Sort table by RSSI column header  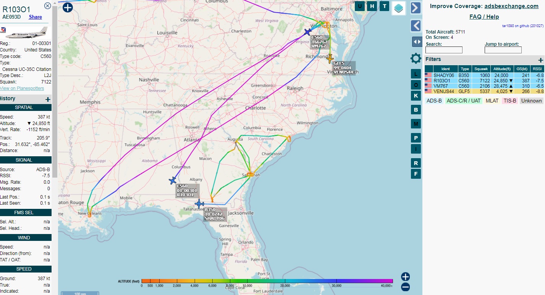[x=537, y=69]
